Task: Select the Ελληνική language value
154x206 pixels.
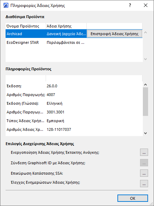Action: point(54,103)
